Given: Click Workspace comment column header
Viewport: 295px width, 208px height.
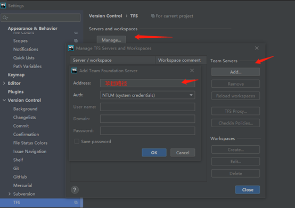Looking at the screenshot, I should [181, 60].
